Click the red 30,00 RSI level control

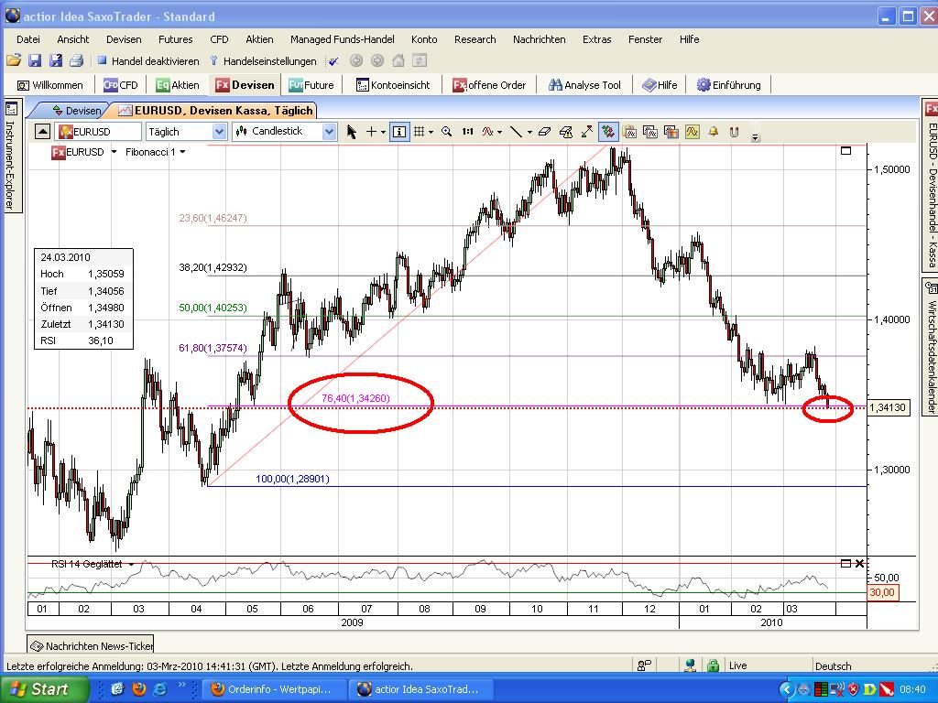tap(882, 592)
